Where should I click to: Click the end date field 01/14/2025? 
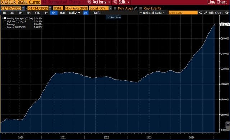click(38, 8)
